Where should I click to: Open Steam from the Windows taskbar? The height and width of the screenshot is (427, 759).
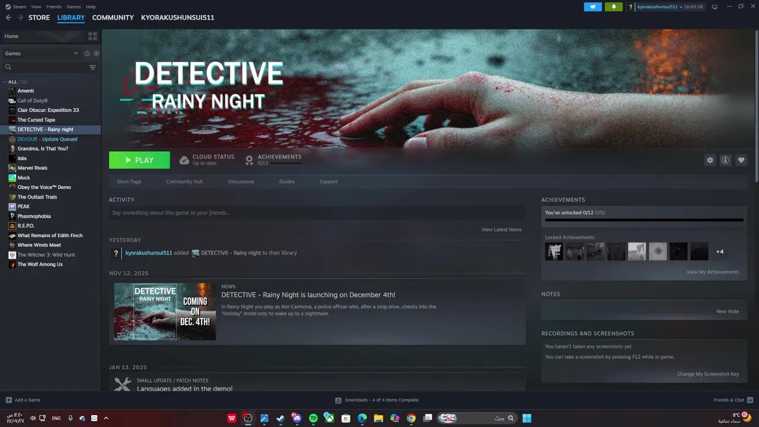280,418
